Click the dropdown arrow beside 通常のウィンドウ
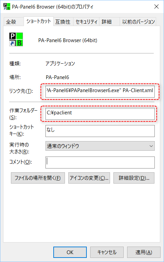164x262 pixels. tap(151, 146)
